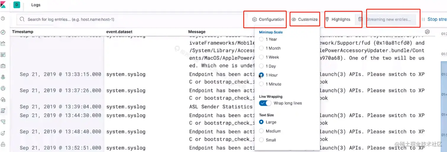Click the Timestamp column header

[22, 32]
